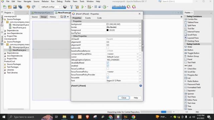Screen dimensions: 214x120
Task: Click the Open Project toolbar icon
Action: (x=15, y=7)
